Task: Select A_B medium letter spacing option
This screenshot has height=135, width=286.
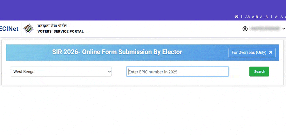Action: pos(255,16)
